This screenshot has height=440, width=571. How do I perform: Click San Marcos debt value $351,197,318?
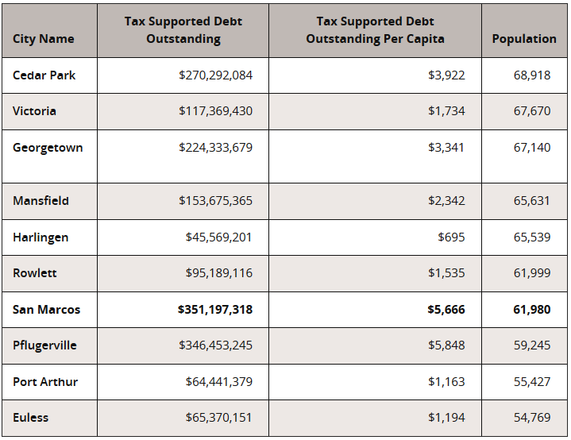coord(215,310)
